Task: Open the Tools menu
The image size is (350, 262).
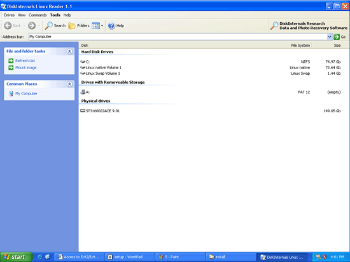Action: pyautogui.click(x=55, y=15)
